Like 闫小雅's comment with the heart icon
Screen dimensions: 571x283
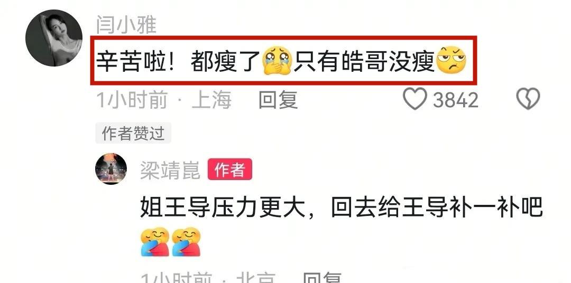pos(415,99)
